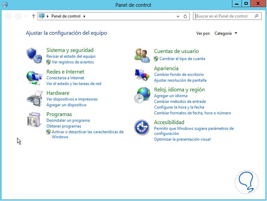Click Conectarse a Internet
Viewport: 267px width, 201px height.
(x=65, y=78)
